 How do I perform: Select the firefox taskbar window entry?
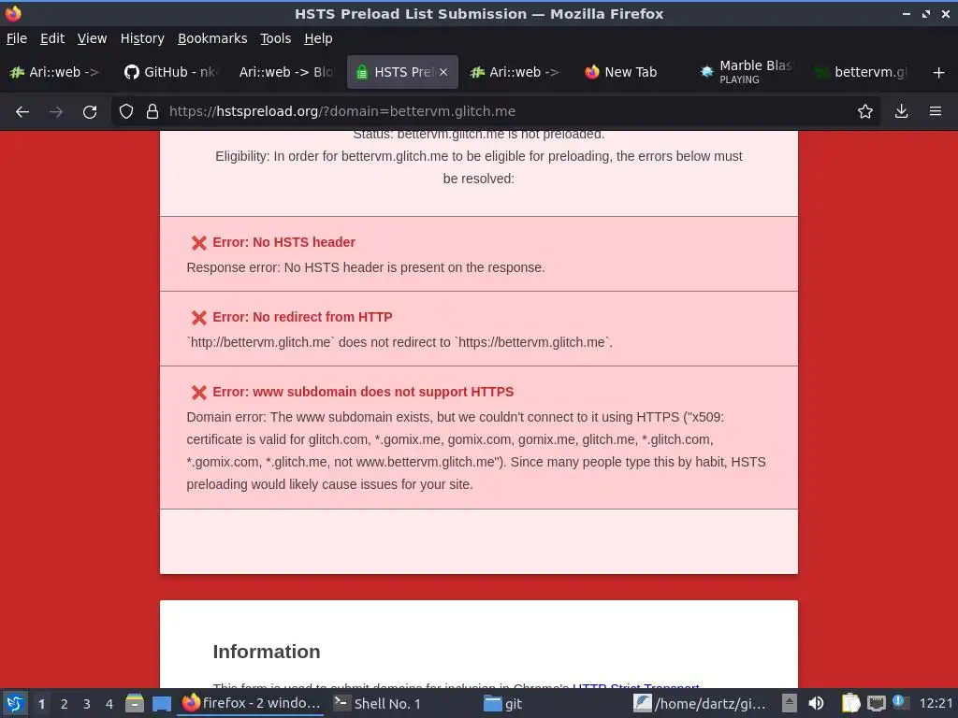coord(251,703)
